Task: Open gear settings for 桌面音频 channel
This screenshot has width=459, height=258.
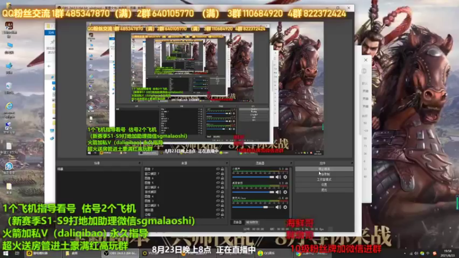Action: pyautogui.click(x=285, y=192)
